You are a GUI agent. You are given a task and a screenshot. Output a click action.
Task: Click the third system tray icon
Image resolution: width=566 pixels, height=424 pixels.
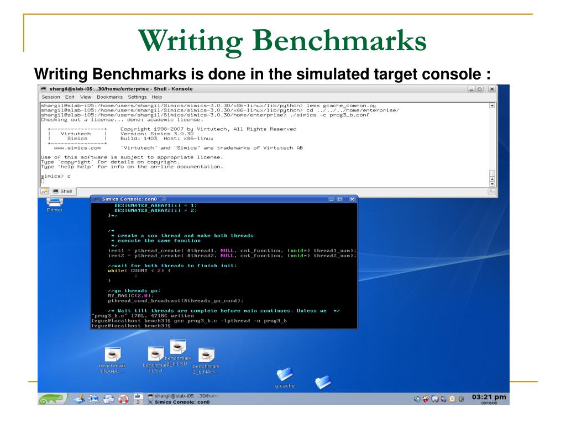point(435,399)
